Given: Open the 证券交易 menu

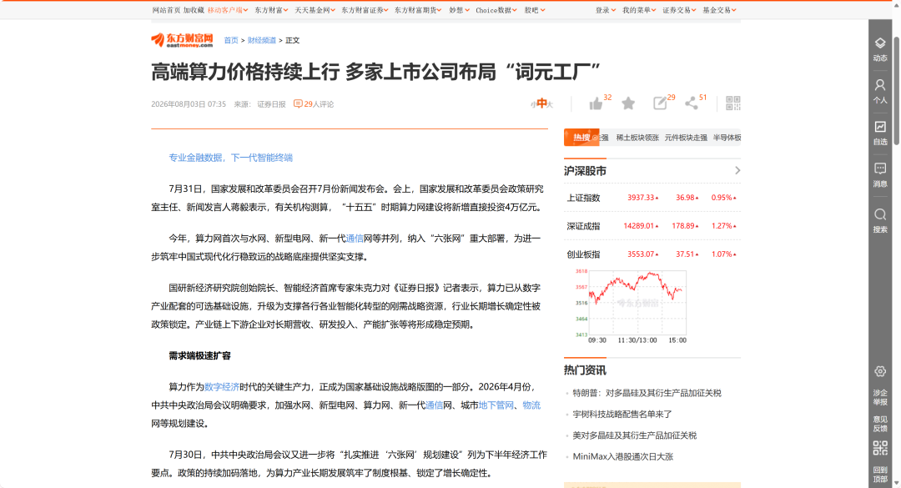Looking at the screenshot, I should tap(679, 10).
